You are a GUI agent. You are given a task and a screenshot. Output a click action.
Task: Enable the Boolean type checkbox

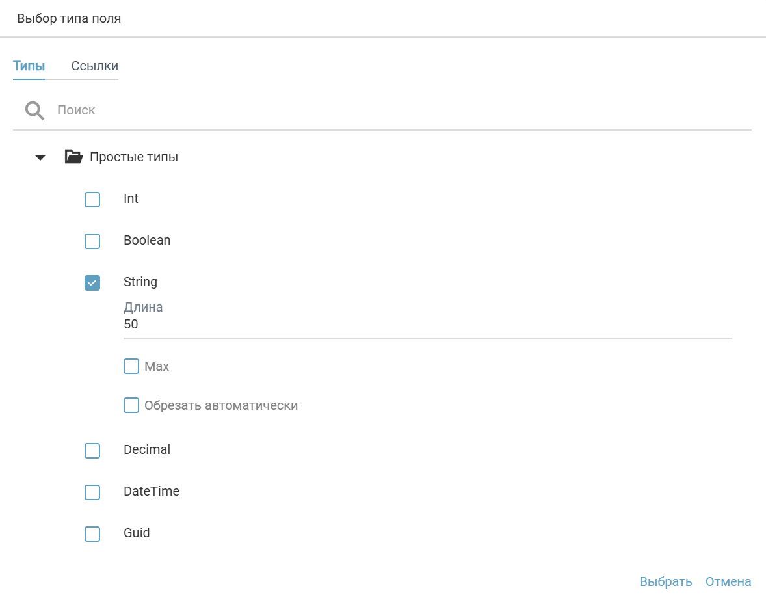[92, 241]
